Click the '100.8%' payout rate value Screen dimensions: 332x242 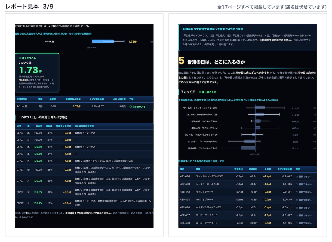[x=38, y=133]
